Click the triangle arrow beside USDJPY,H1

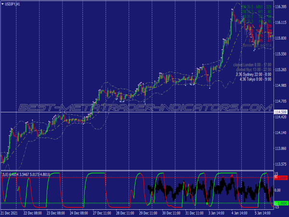[3, 4]
